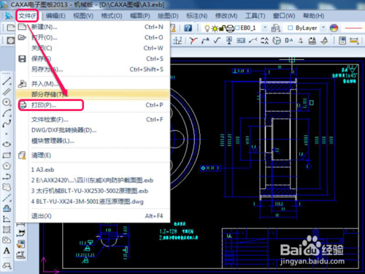Click the Help question mark icon

click(188, 28)
